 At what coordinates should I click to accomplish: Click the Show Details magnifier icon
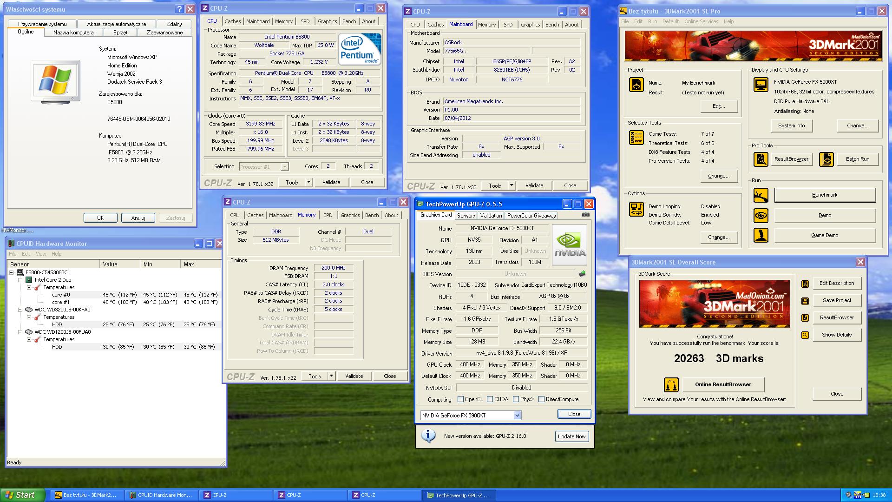coord(805,335)
